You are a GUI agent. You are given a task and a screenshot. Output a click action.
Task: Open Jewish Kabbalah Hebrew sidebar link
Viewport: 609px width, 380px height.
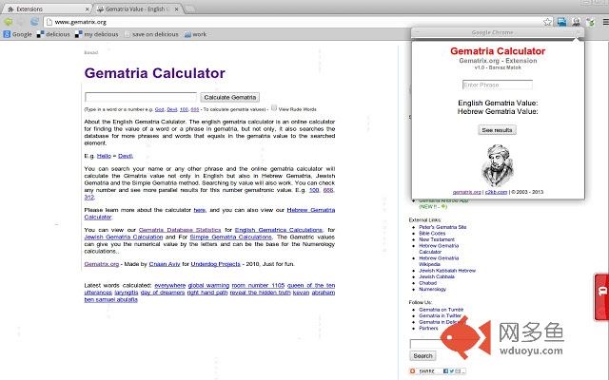click(447, 271)
